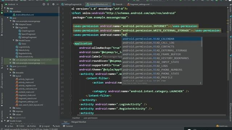Choose READ_PROFILE permission suggestion
232x130 pixels.
pos(161,77)
